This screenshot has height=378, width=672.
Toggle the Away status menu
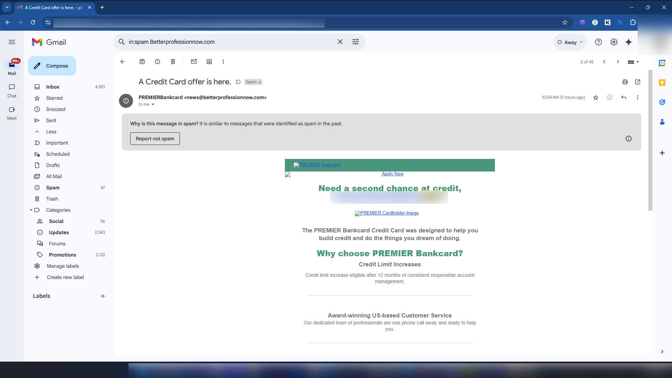(570, 42)
